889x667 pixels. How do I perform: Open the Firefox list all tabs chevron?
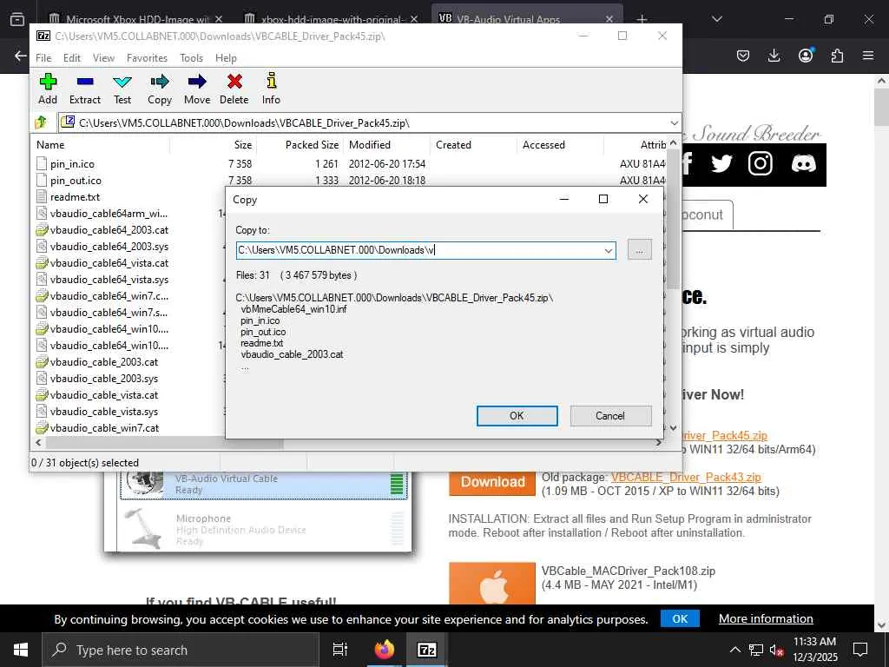click(716, 19)
